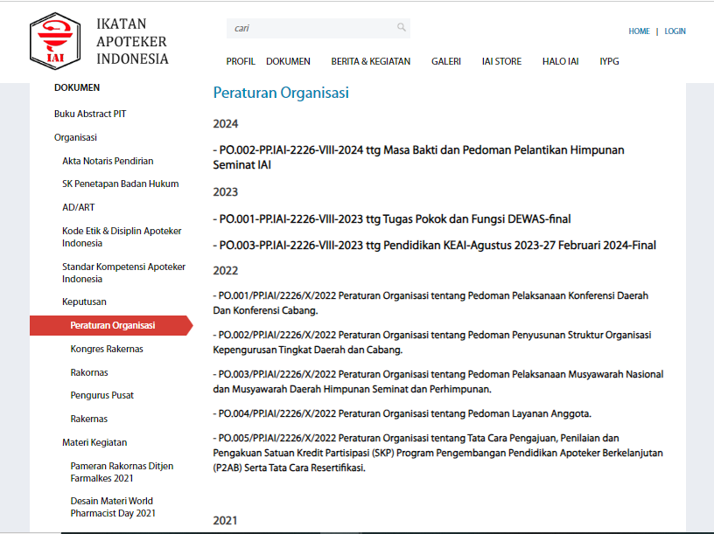The image size is (714, 534).
Task: Open AD/ART sidebar item
Action: click(79, 207)
